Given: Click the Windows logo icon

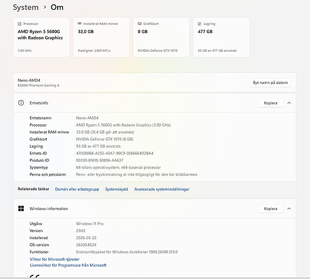Looking at the screenshot, I should click(21, 208).
